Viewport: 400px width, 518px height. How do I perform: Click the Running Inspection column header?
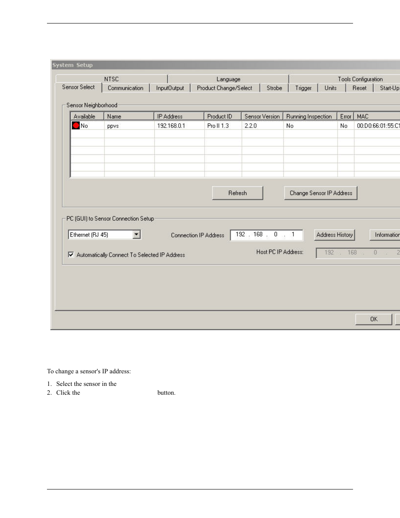310,116
